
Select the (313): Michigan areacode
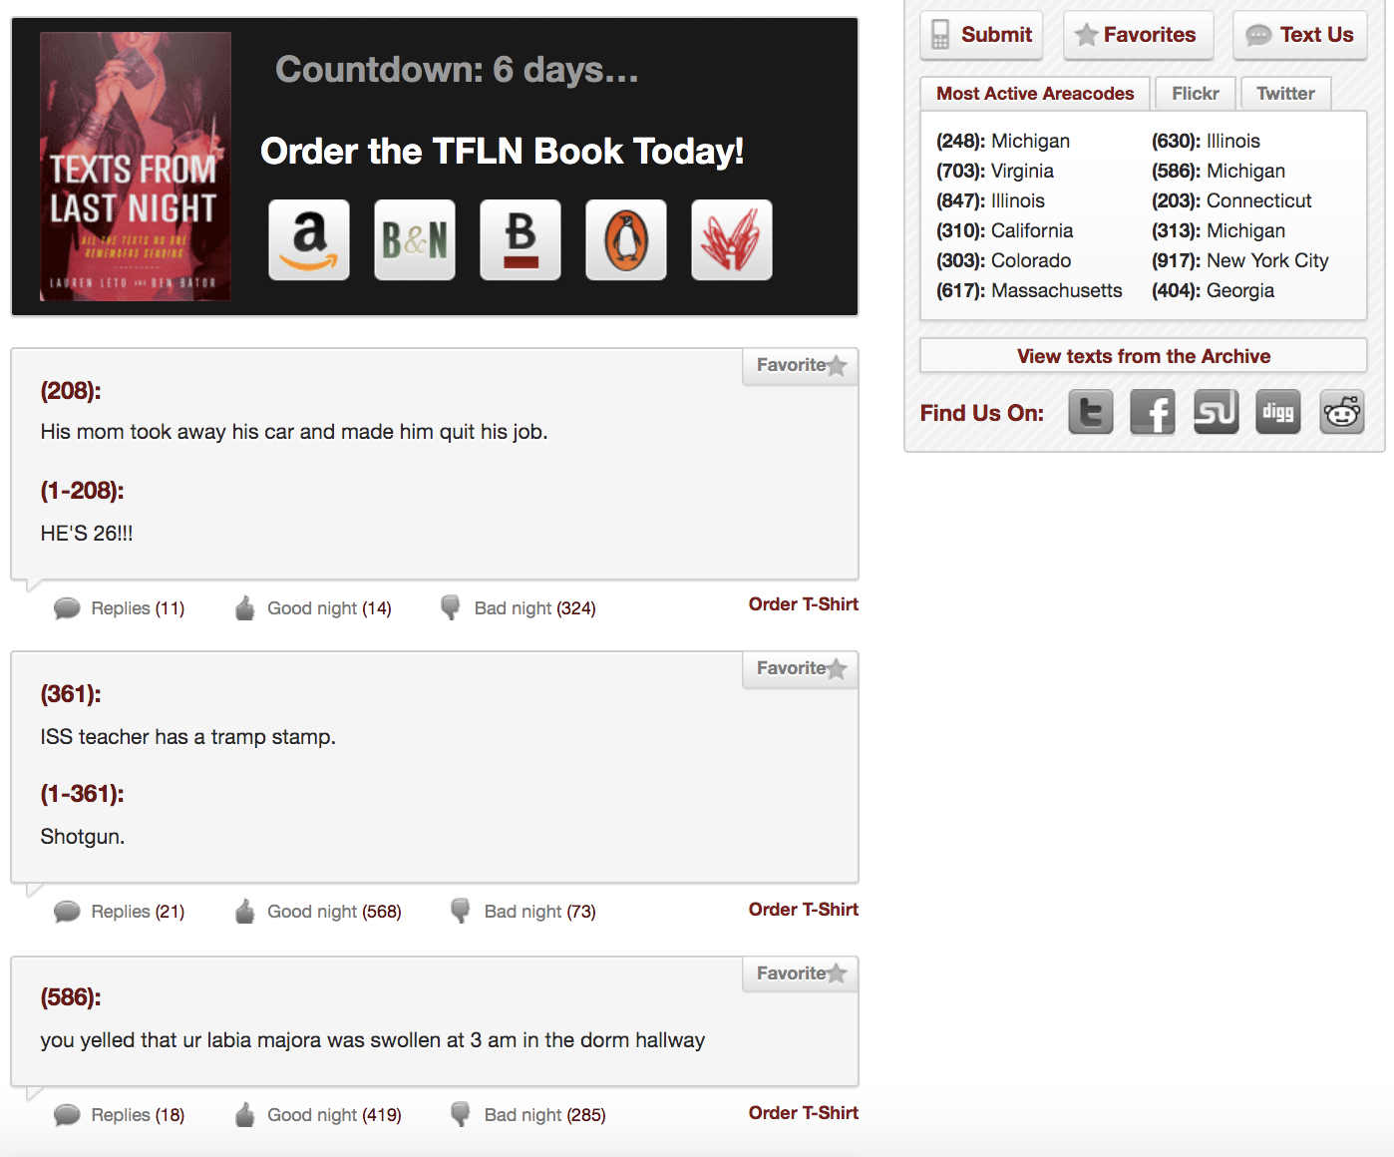point(1219,230)
